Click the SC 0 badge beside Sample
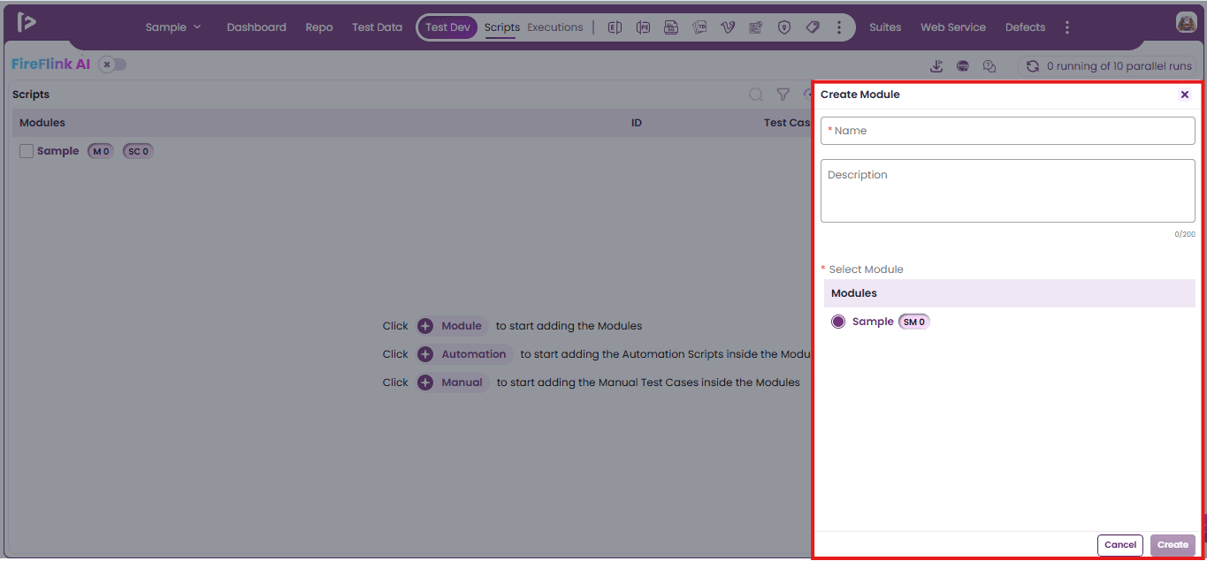Screen dimensions: 1207x561 (x=137, y=151)
